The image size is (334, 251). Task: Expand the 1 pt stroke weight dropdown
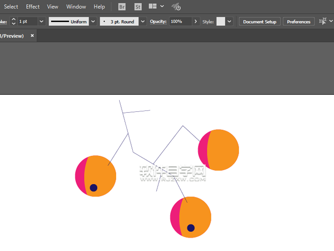(x=41, y=22)
